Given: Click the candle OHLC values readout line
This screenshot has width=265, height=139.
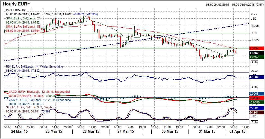Looking at the screenshot, I should [x=52, y=15].
